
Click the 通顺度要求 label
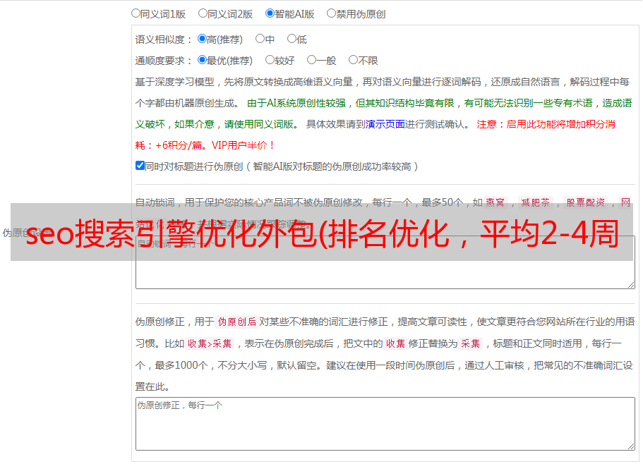164,61
